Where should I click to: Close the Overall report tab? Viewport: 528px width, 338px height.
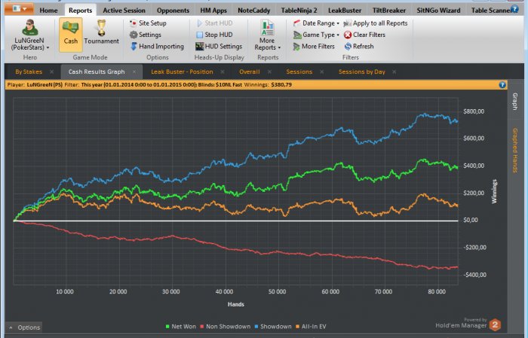click(x=269, y=72)
